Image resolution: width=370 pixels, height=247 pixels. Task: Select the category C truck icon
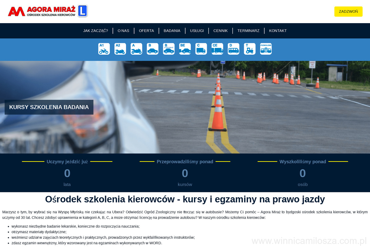click(x=201, y=49)
